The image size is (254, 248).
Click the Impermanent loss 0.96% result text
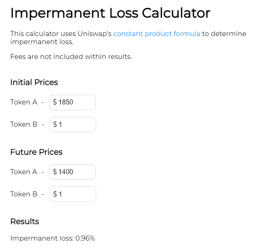pyautogui.click(x=53, y=238)
